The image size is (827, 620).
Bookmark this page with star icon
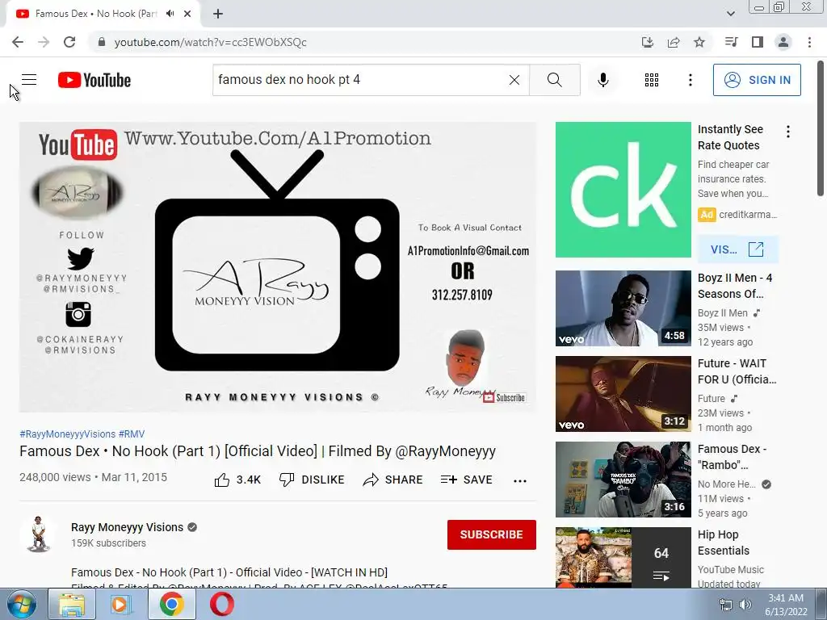pyautogui.click(x=699, y=42)
